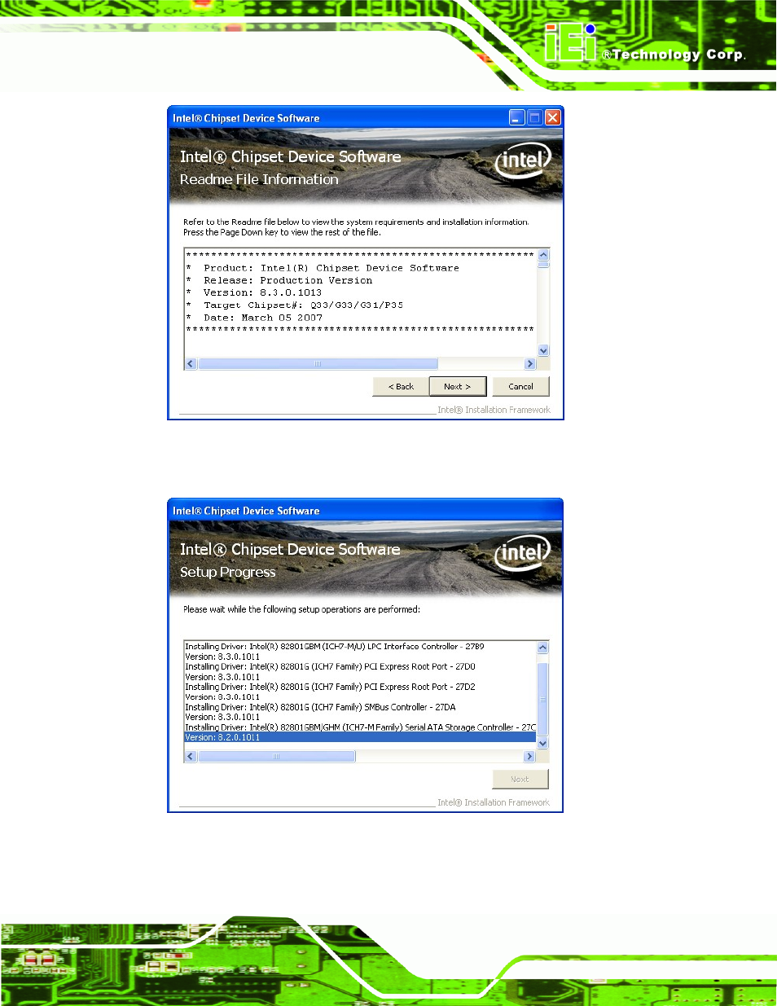Click the Intel logo in Setup Progress dialog

pos(522,553)
